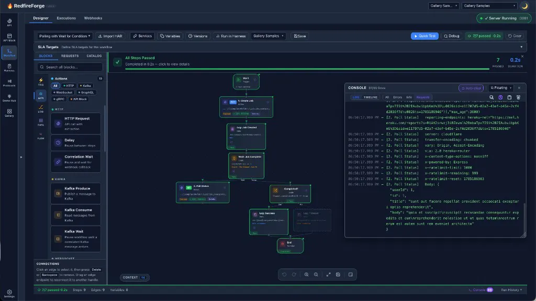Open the truncated Gallery Sam... dropdown
536x301 pixels.
[x=444, y=6]
